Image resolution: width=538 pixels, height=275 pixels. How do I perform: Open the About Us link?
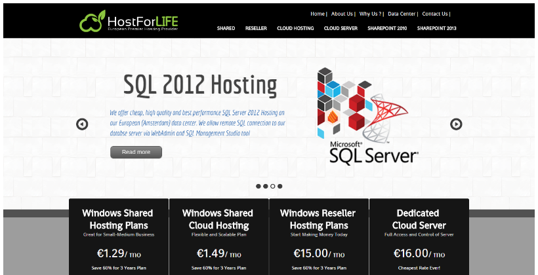tap(342, 14)
